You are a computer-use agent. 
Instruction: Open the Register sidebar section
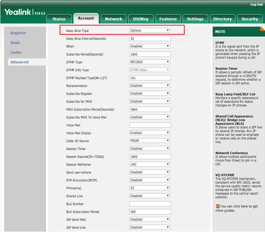[x=18, y=33]
